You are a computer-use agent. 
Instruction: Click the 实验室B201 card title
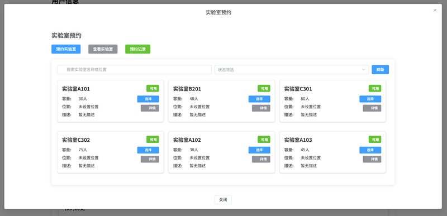187,89
